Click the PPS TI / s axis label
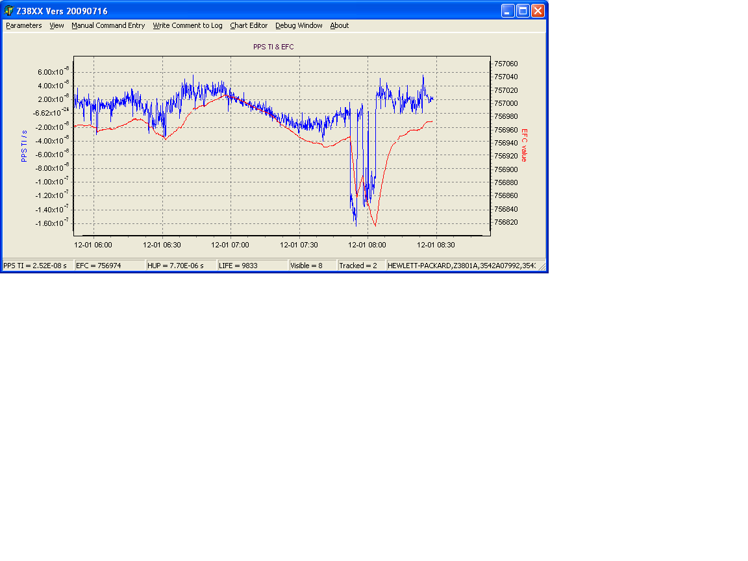Image resolution: width=748 pixels, height=561 pixels. point(24,146)
